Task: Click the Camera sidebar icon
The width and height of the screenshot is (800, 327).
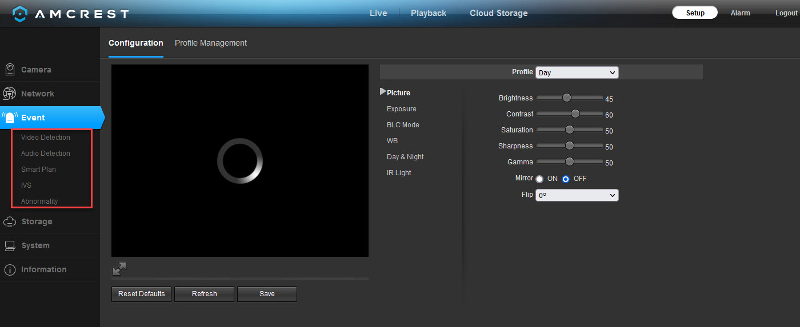Action: [x=10, y=70]
